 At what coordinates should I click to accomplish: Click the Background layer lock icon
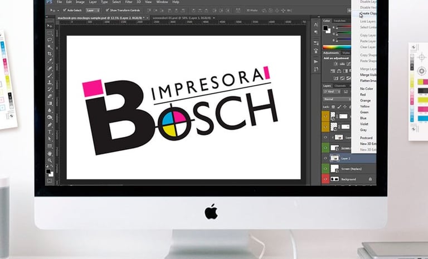[x=370, y=179]
